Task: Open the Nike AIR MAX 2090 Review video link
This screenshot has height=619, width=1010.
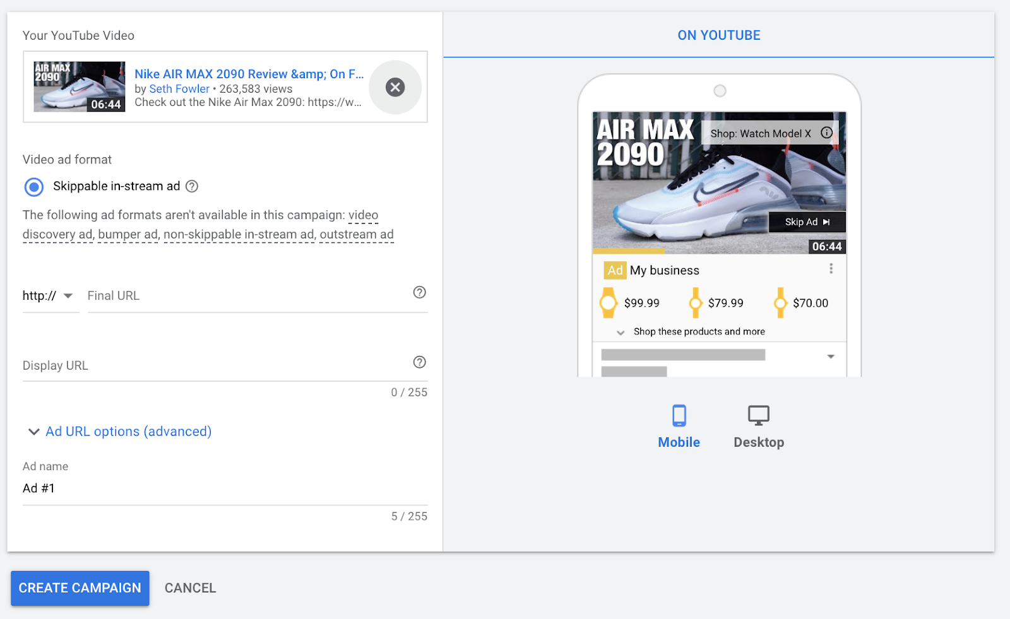Action: [249, 74]
